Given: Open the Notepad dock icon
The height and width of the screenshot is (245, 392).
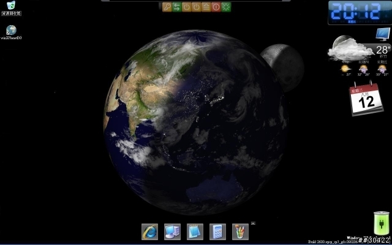Looking at the screenshot, I should pos(195,232).
